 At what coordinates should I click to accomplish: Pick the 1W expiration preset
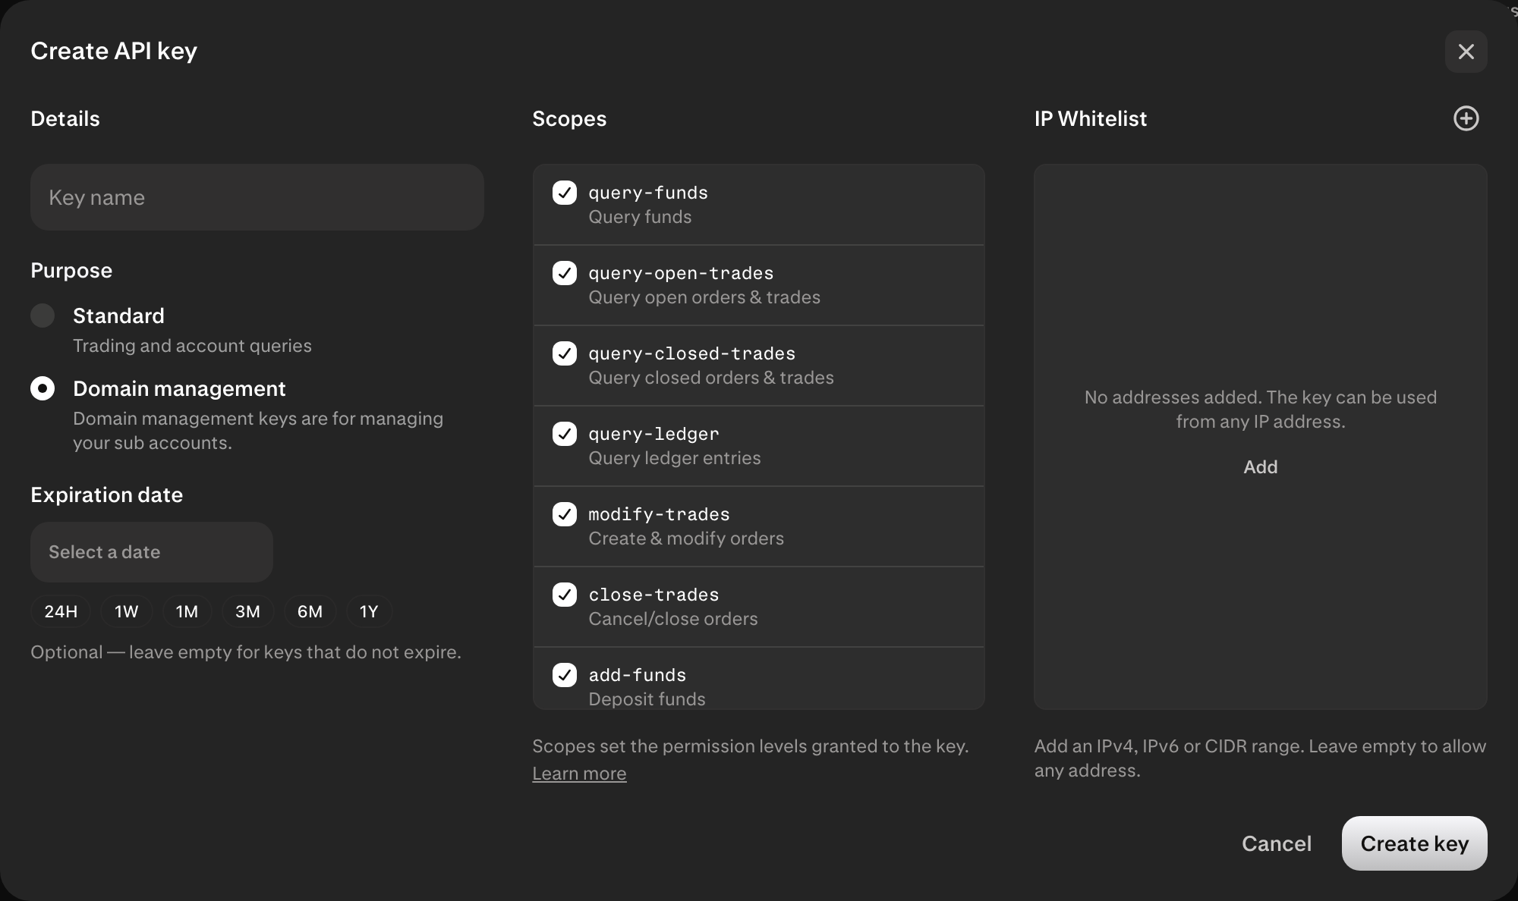pyautogui.click(x=127, y=611)
